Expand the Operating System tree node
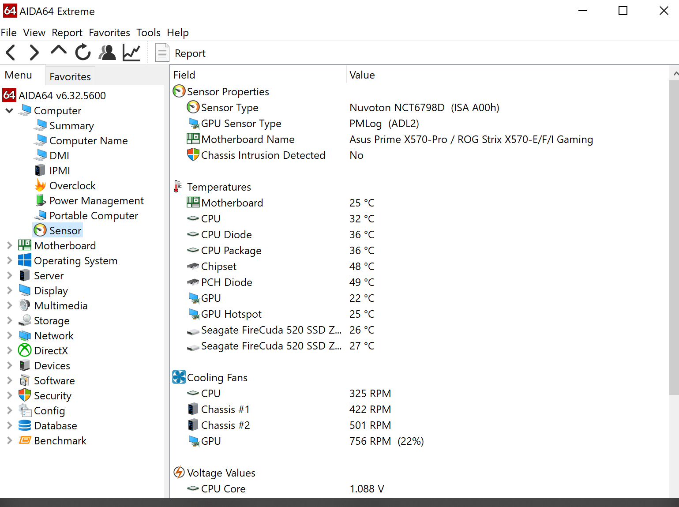679x507 pixels. coord(9,260)
